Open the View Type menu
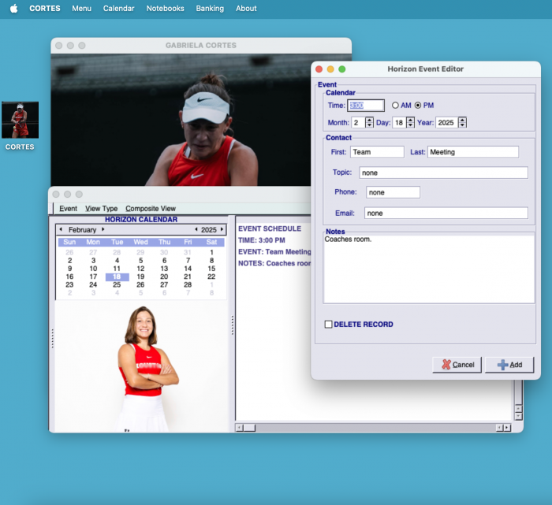Screen dimensions: 552x505 pyautogui.click(x=101, y=209)
